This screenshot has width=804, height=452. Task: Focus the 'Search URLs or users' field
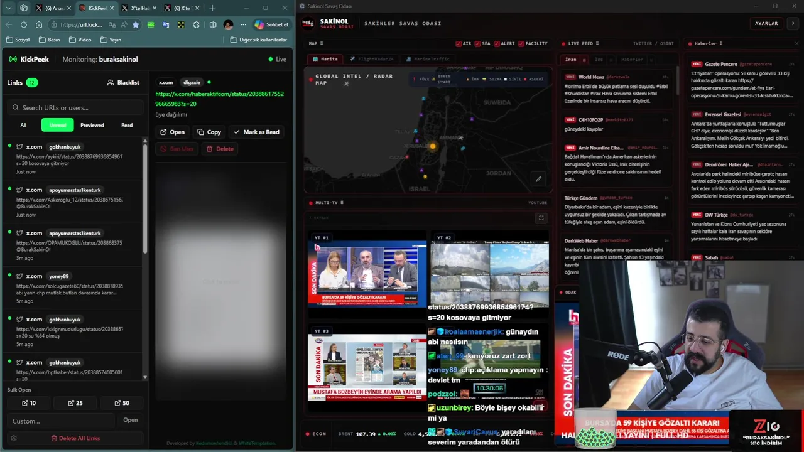[75, 107]
